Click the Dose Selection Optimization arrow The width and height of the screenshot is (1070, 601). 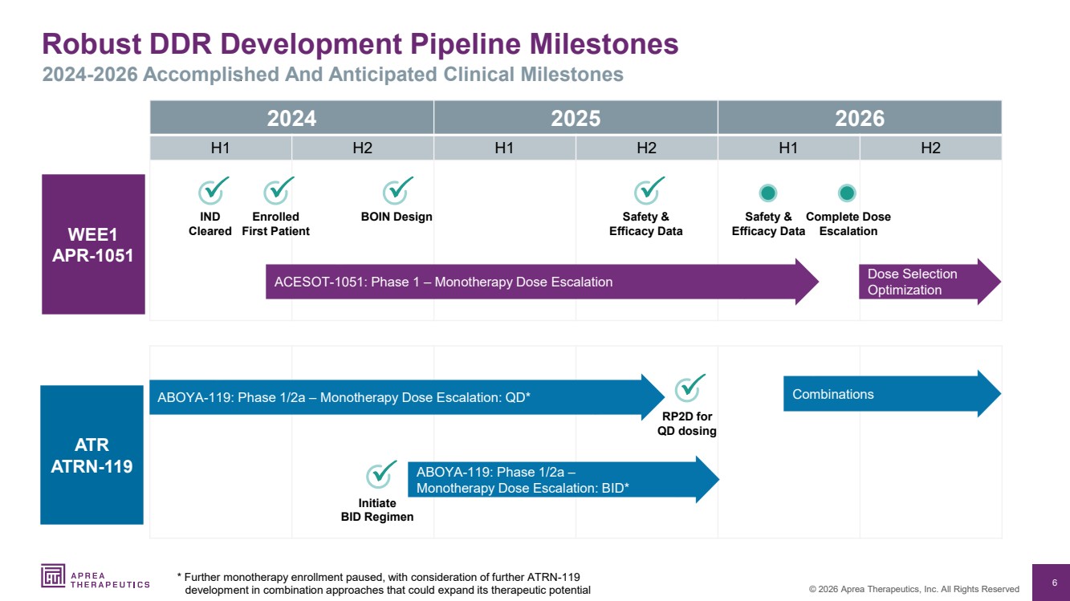930,282
